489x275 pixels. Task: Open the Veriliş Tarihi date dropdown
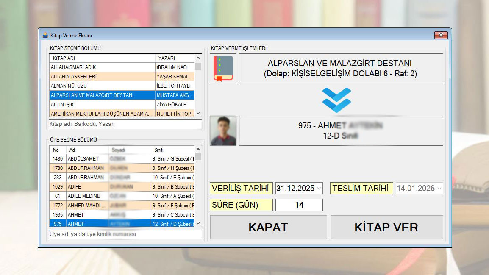click(319, 189)
